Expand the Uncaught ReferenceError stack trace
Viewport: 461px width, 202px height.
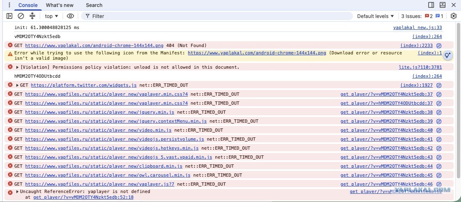point(17,191)
